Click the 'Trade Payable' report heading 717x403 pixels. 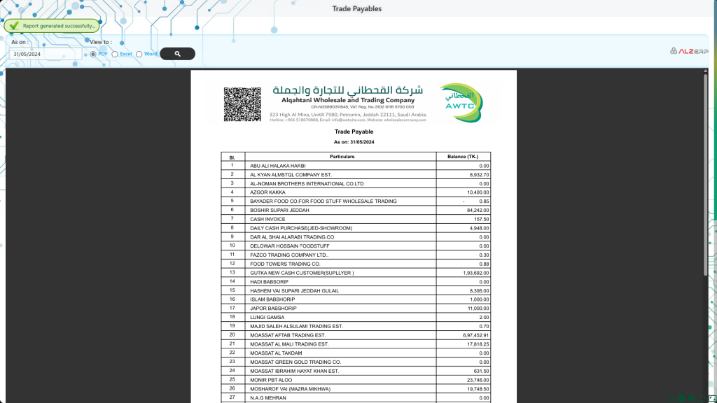click(354, 132)
